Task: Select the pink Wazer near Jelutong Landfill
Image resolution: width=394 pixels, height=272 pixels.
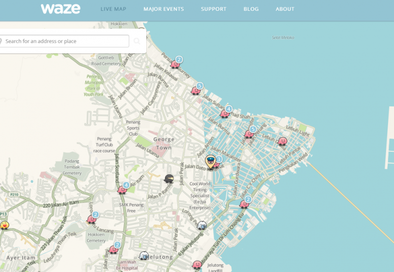Action: tap(197, 265)
